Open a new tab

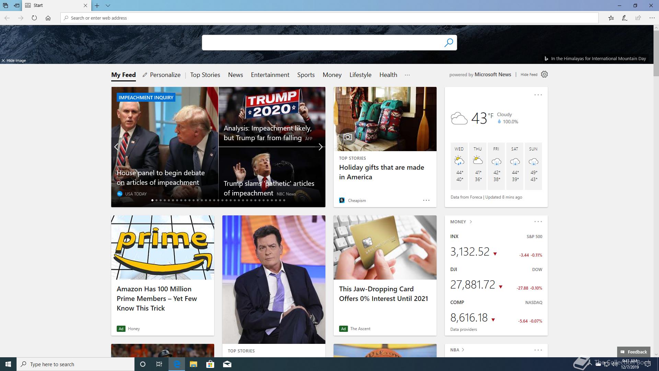[x=97, y=5]
